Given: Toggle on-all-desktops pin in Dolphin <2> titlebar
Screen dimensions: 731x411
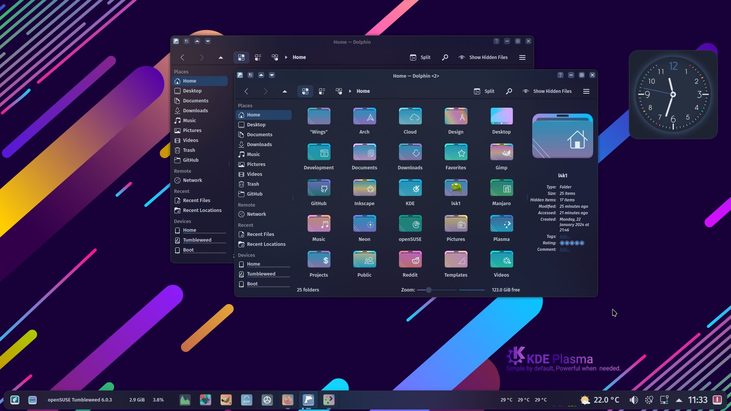Looking at the screenshot, I should [x=251, y=75].
